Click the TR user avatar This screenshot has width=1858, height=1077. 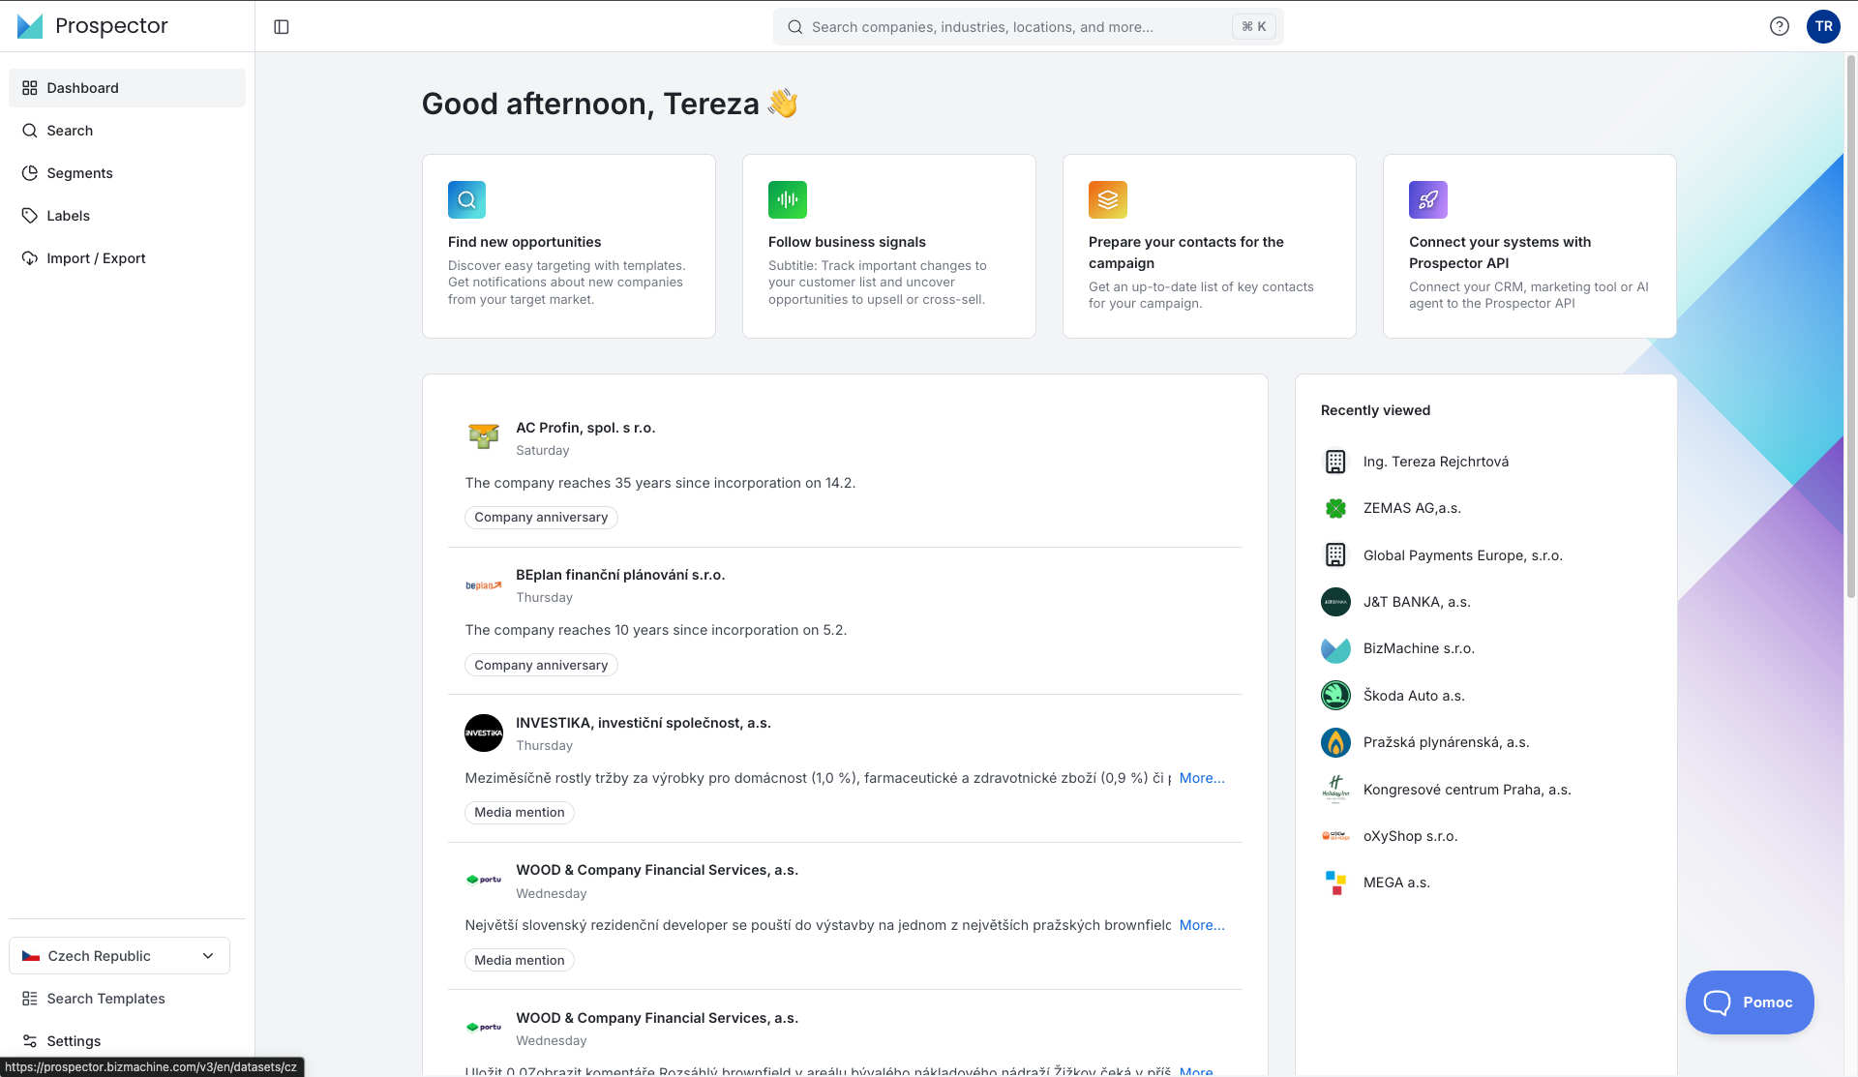coord(1823,27)
